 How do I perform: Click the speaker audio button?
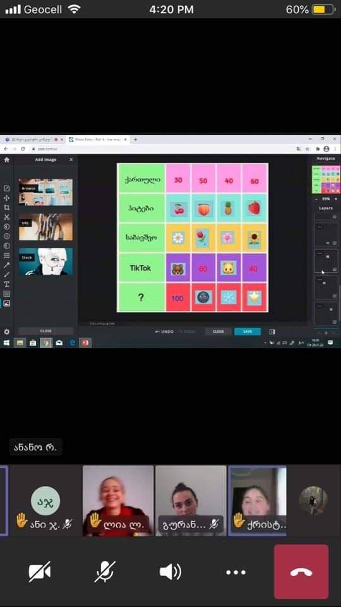170,572
